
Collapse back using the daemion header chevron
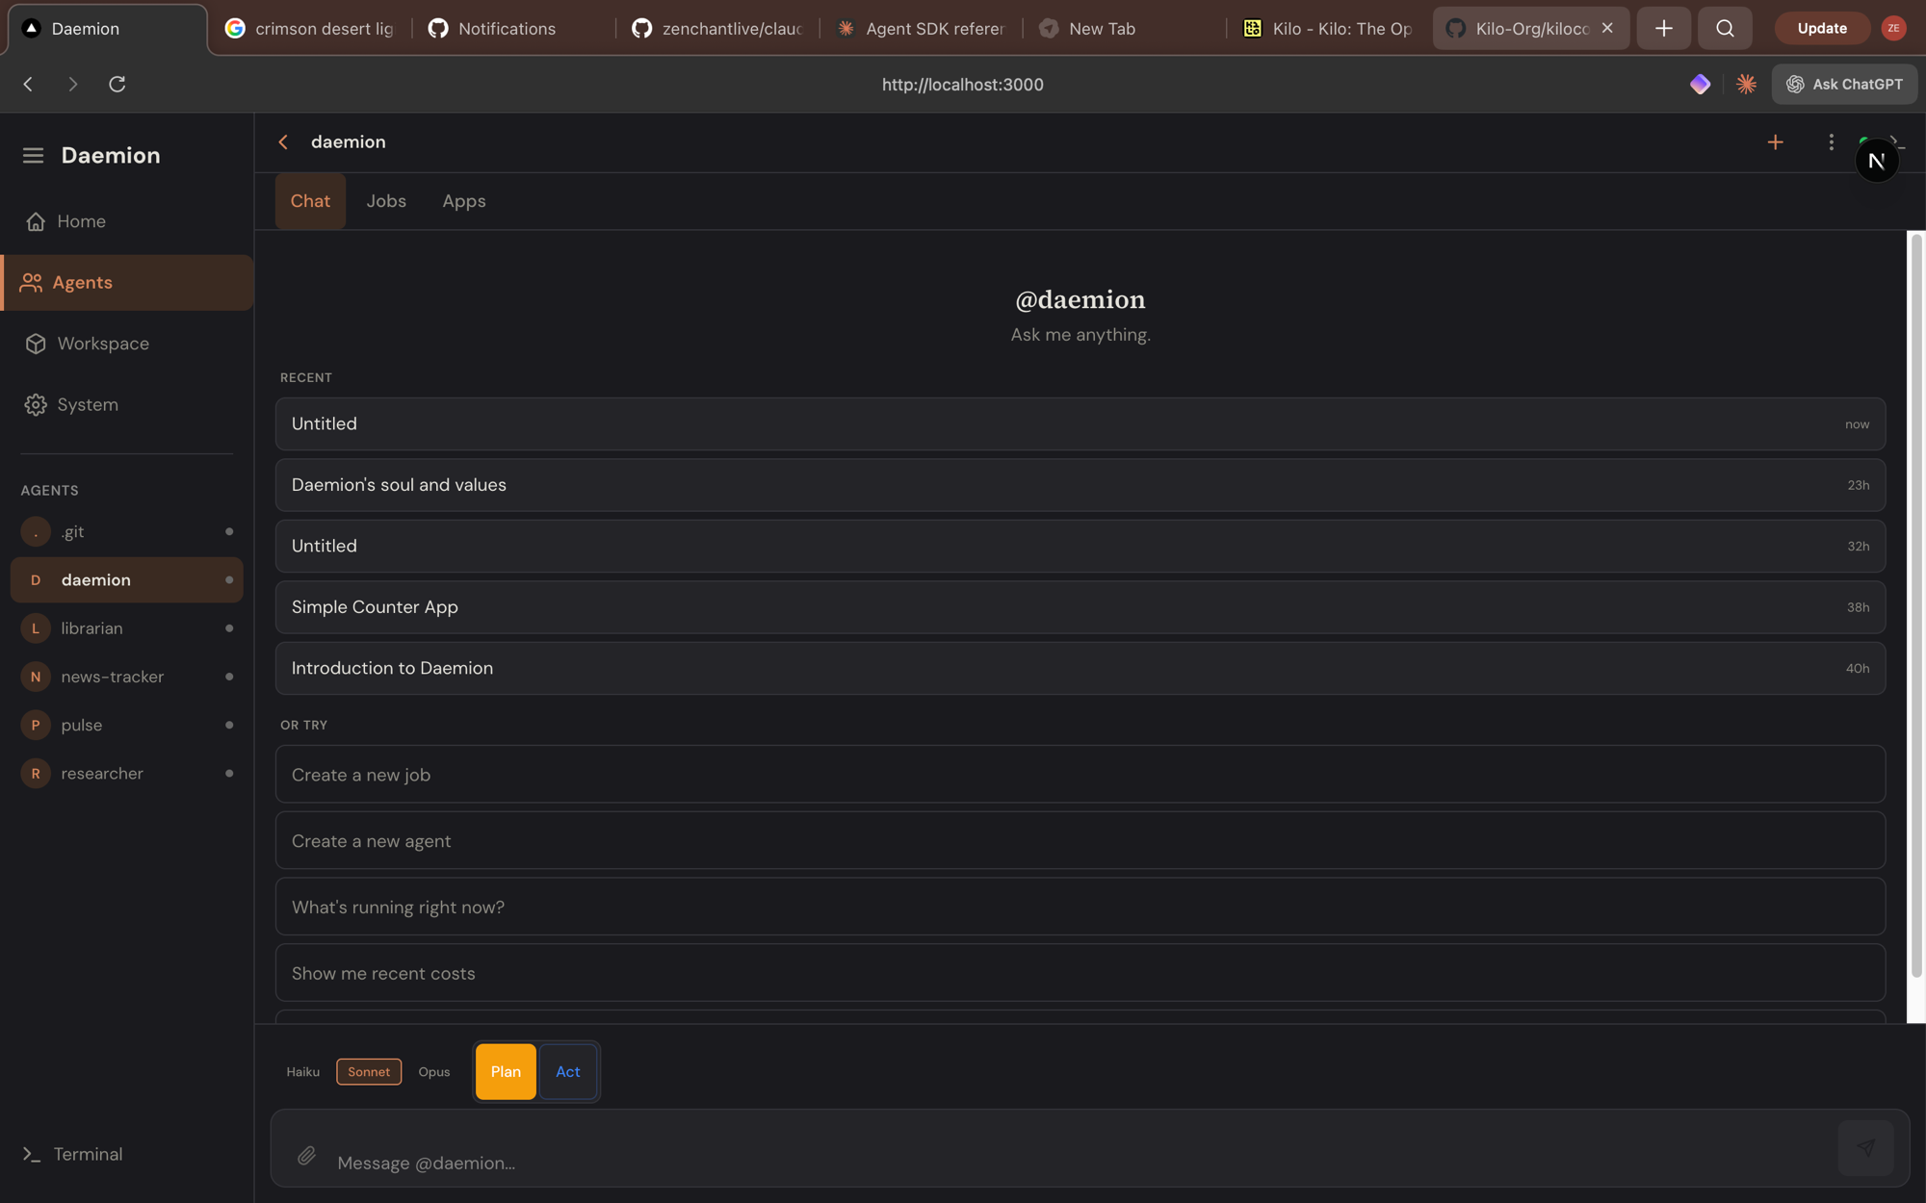coord(283,141)
